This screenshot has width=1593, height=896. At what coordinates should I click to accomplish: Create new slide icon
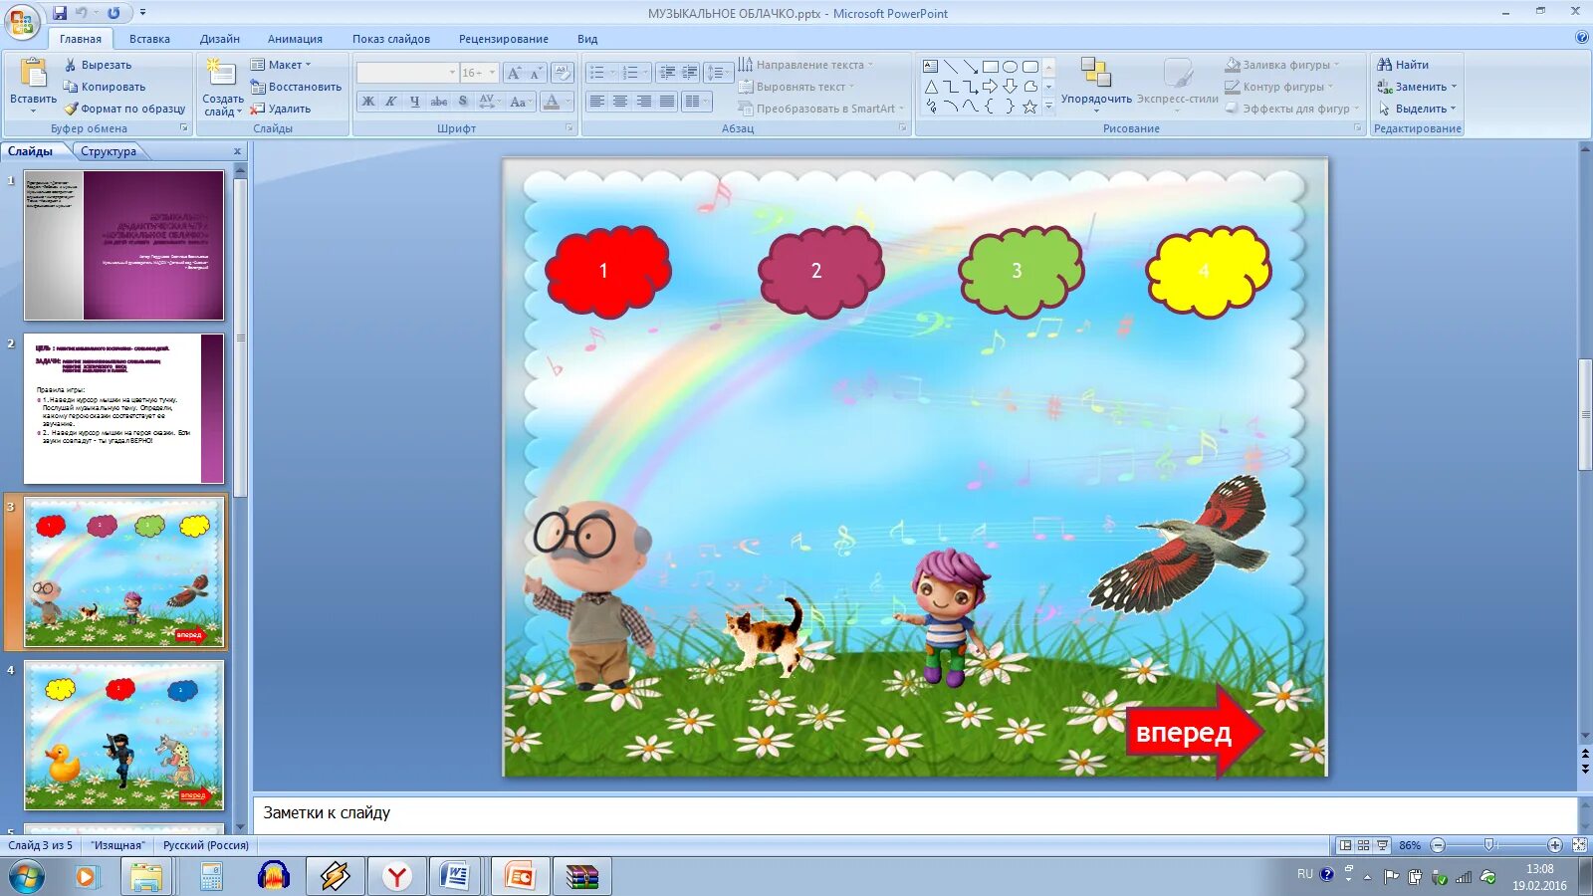[221, 72]
